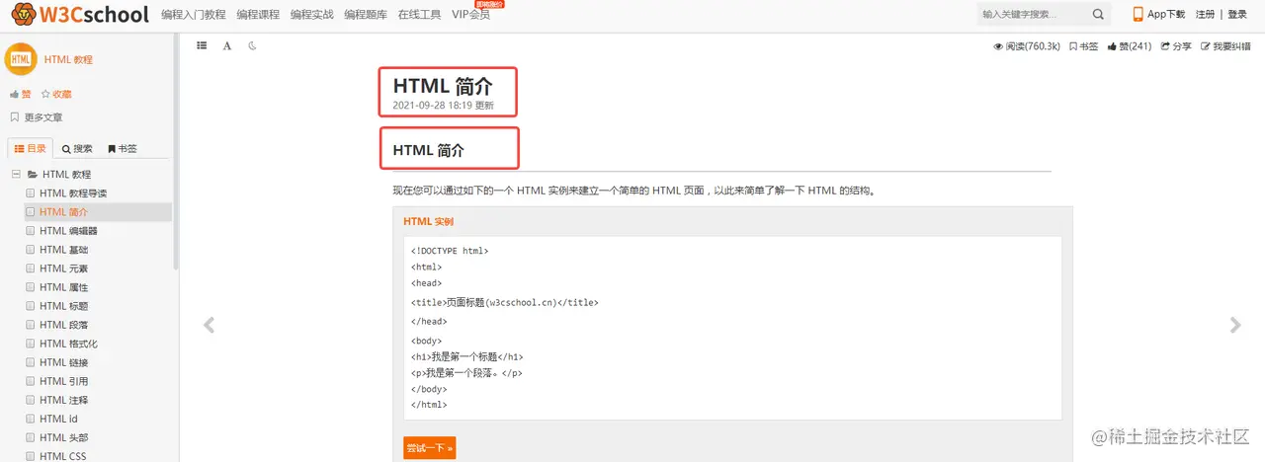Open 在线工具 in top navigation

point(419,15)
